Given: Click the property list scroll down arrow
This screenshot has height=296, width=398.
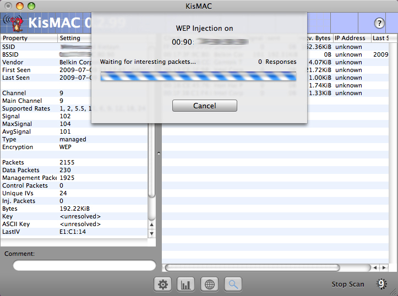Looking at the screenshot, I should pos(151,234).
